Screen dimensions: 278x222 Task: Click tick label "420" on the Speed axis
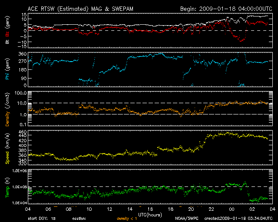click(23, 140)
